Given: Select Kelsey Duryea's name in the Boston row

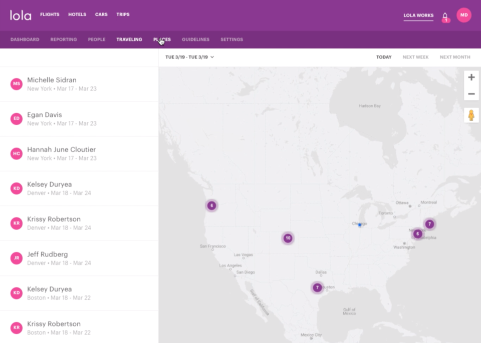Looking at the screenshot, I should tap(50, 289).
